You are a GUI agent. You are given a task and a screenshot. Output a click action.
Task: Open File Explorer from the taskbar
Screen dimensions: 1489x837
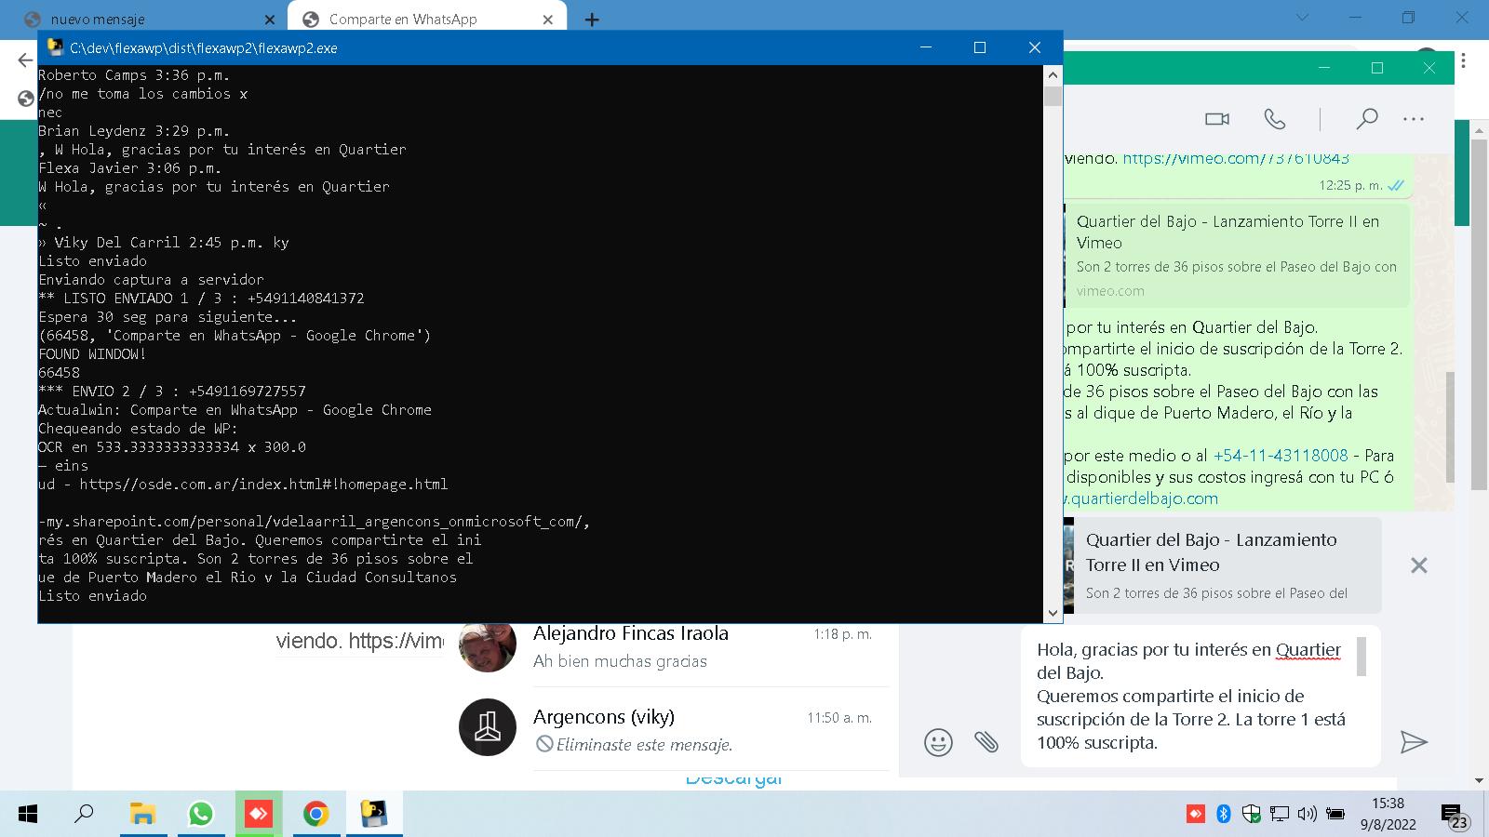point(142,815)
